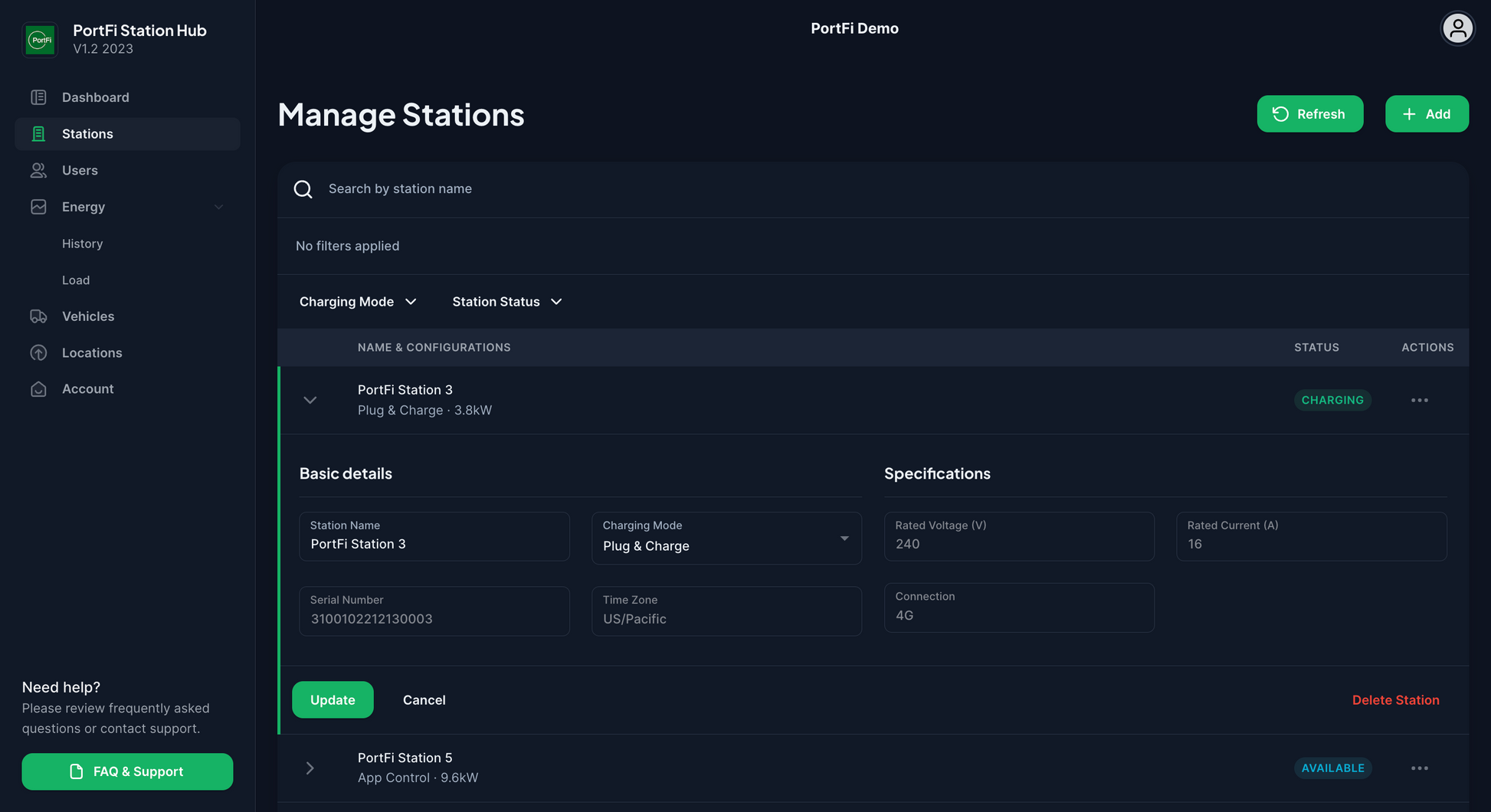Collapse the PortFi Station 3 row
Image resolution: width=1491 pixels, height=812 pixels.
coord(310,400)
